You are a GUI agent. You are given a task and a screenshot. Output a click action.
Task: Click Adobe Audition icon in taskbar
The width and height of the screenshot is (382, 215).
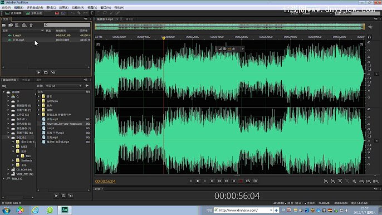(x=65, y=210)
